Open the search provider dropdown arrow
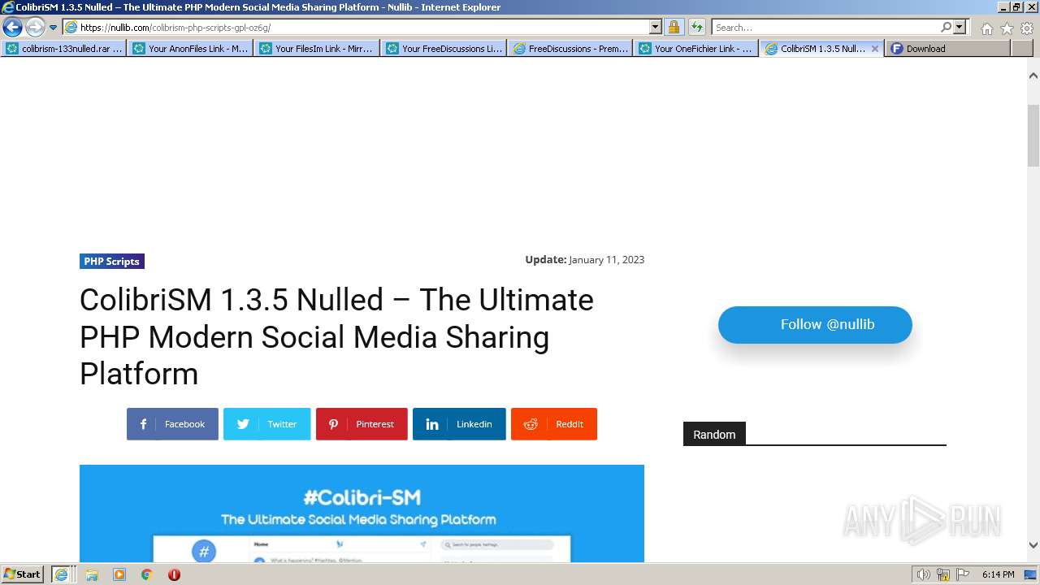Screen dimensions: 1040x585 960,27
